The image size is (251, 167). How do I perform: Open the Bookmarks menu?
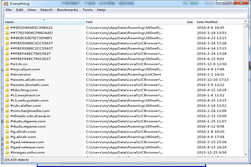click(67, 10)
